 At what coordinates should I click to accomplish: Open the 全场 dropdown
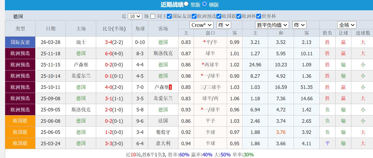[347, 25]
